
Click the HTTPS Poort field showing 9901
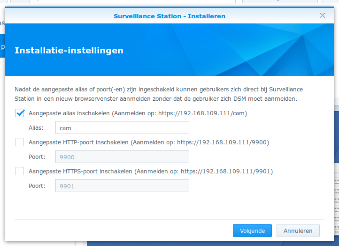122,186
